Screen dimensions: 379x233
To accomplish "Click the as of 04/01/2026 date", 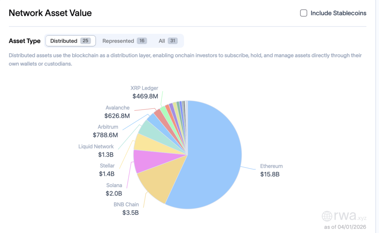I will click(x=345, y=227).
